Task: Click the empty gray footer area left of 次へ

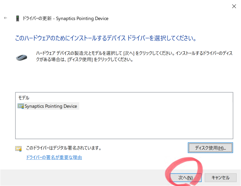Action: pyautogui.click(x=79, y=178)
